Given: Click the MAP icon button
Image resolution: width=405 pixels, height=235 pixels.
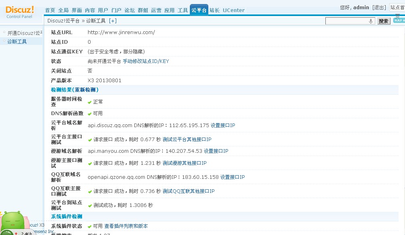Looking at the screenshot, I should (399, 20).
